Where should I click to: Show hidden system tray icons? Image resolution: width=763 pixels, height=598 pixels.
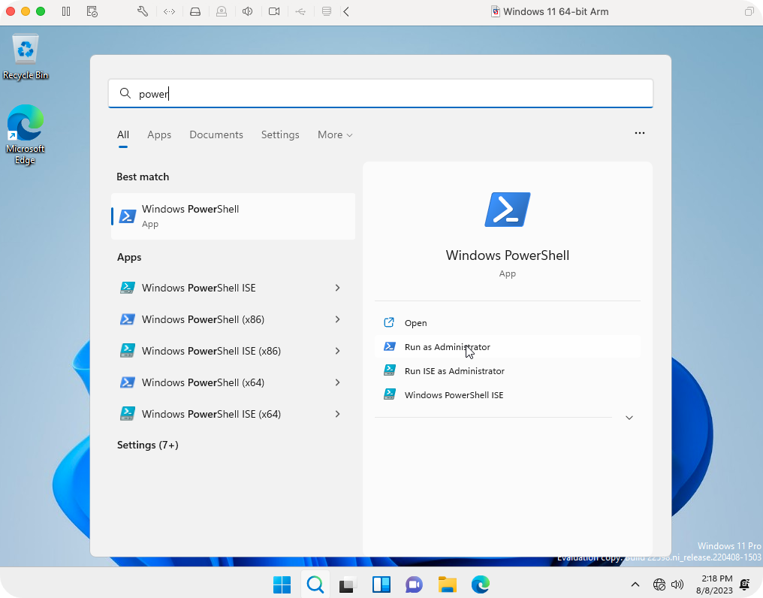635,584
